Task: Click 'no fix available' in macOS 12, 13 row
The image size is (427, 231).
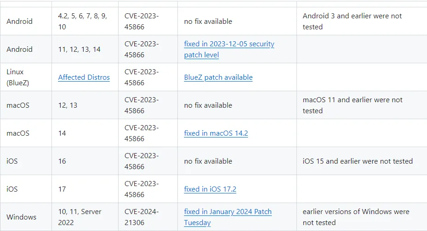Action: [208, 105]
